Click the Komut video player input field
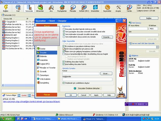Viewport: 161px width, 121px height. pos(81,73)
